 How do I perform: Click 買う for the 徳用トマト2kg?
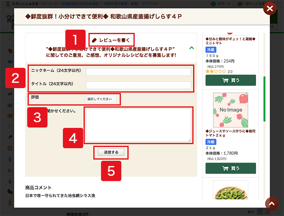[230, 168]
